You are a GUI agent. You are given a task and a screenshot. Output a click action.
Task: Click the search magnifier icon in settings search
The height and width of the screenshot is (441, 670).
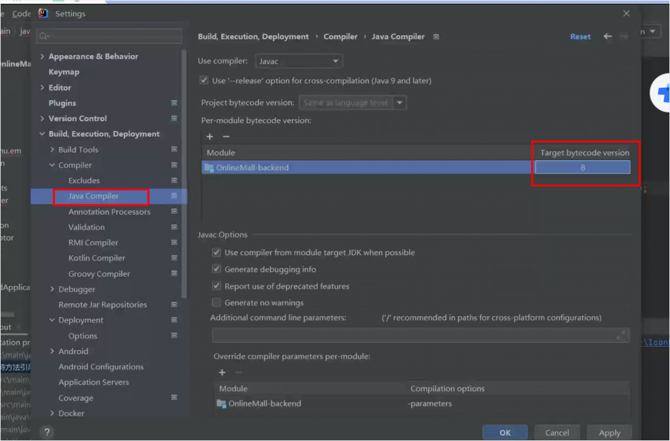click(x=43, y=37)
